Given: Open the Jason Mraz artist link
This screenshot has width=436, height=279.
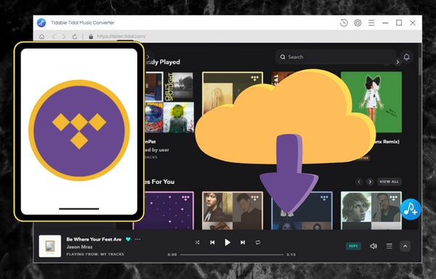Looking at the screenshot, I should (79, 247).
